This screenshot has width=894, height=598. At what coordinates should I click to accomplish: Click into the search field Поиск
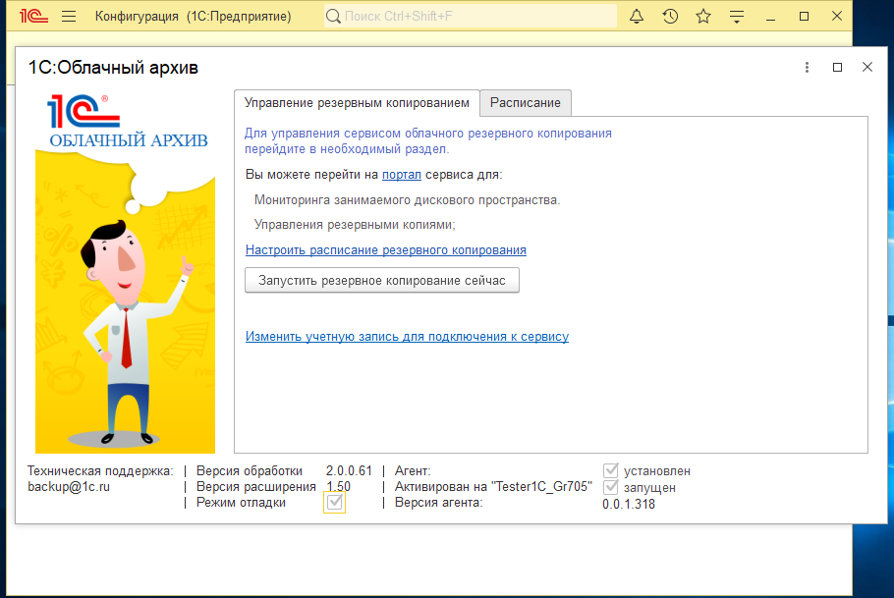click(471, 16)
